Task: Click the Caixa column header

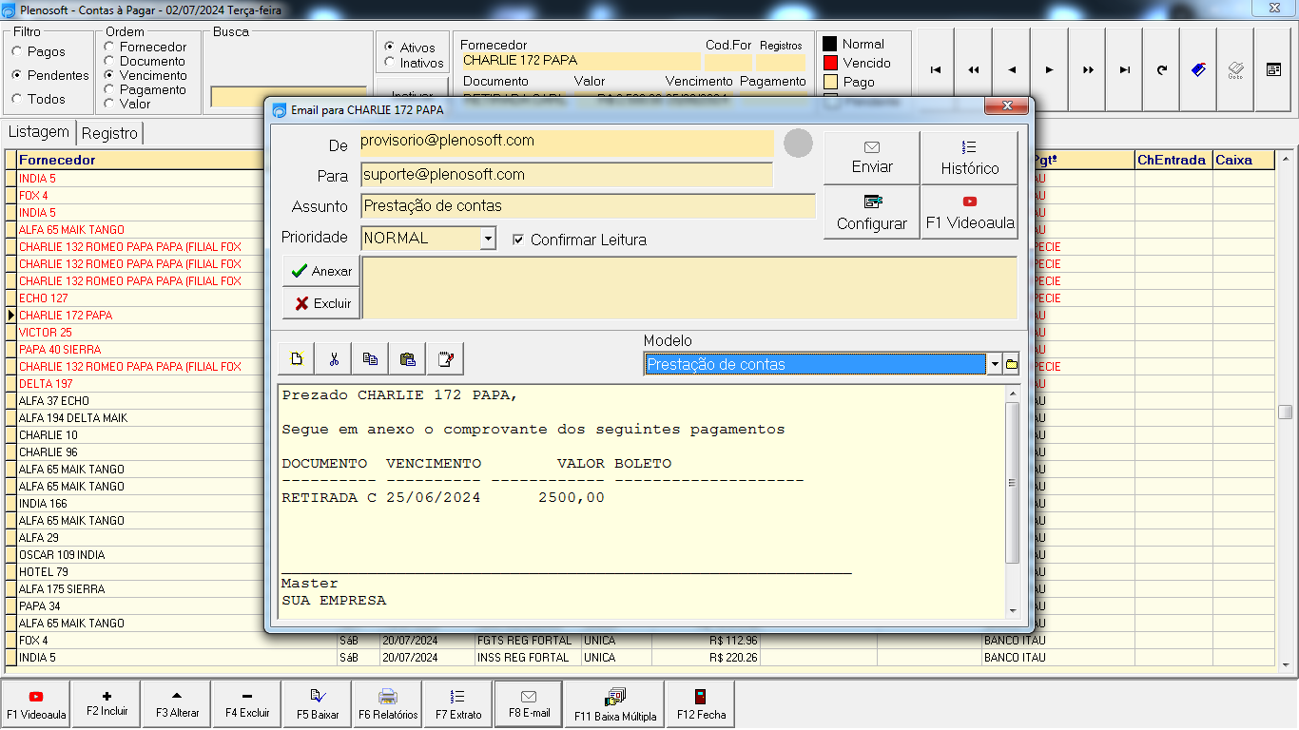Action: tap(1244, 160)
